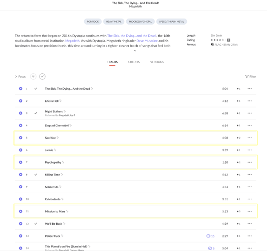Toggle the pick checkmark on We'll Be Back
This screenshot has width=267, height=251.
click(36, 224)
